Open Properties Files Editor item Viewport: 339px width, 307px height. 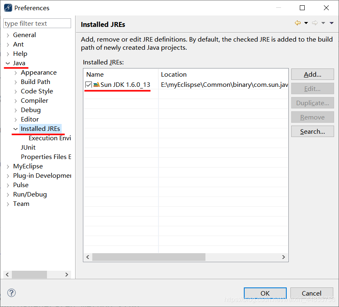46,157
